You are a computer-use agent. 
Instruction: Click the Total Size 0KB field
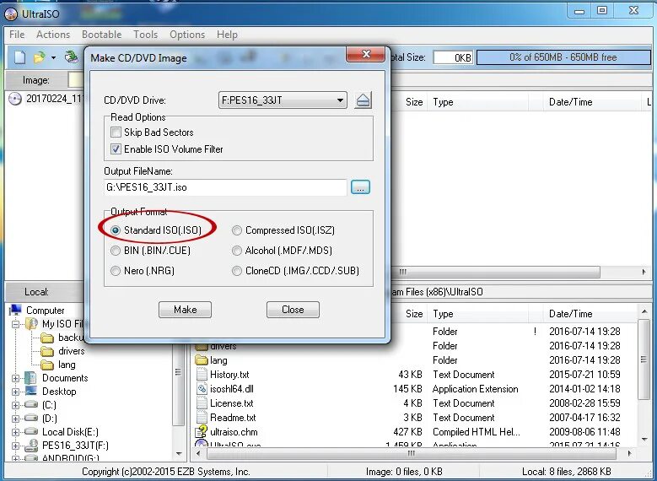454,57
